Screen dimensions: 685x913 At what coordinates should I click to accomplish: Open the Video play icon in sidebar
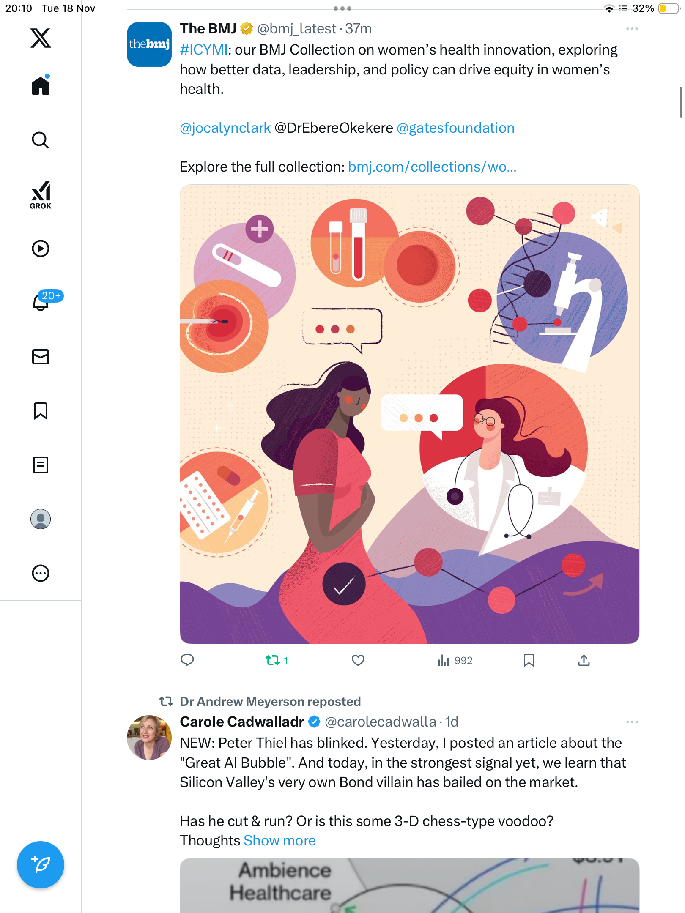pos(41,249)
